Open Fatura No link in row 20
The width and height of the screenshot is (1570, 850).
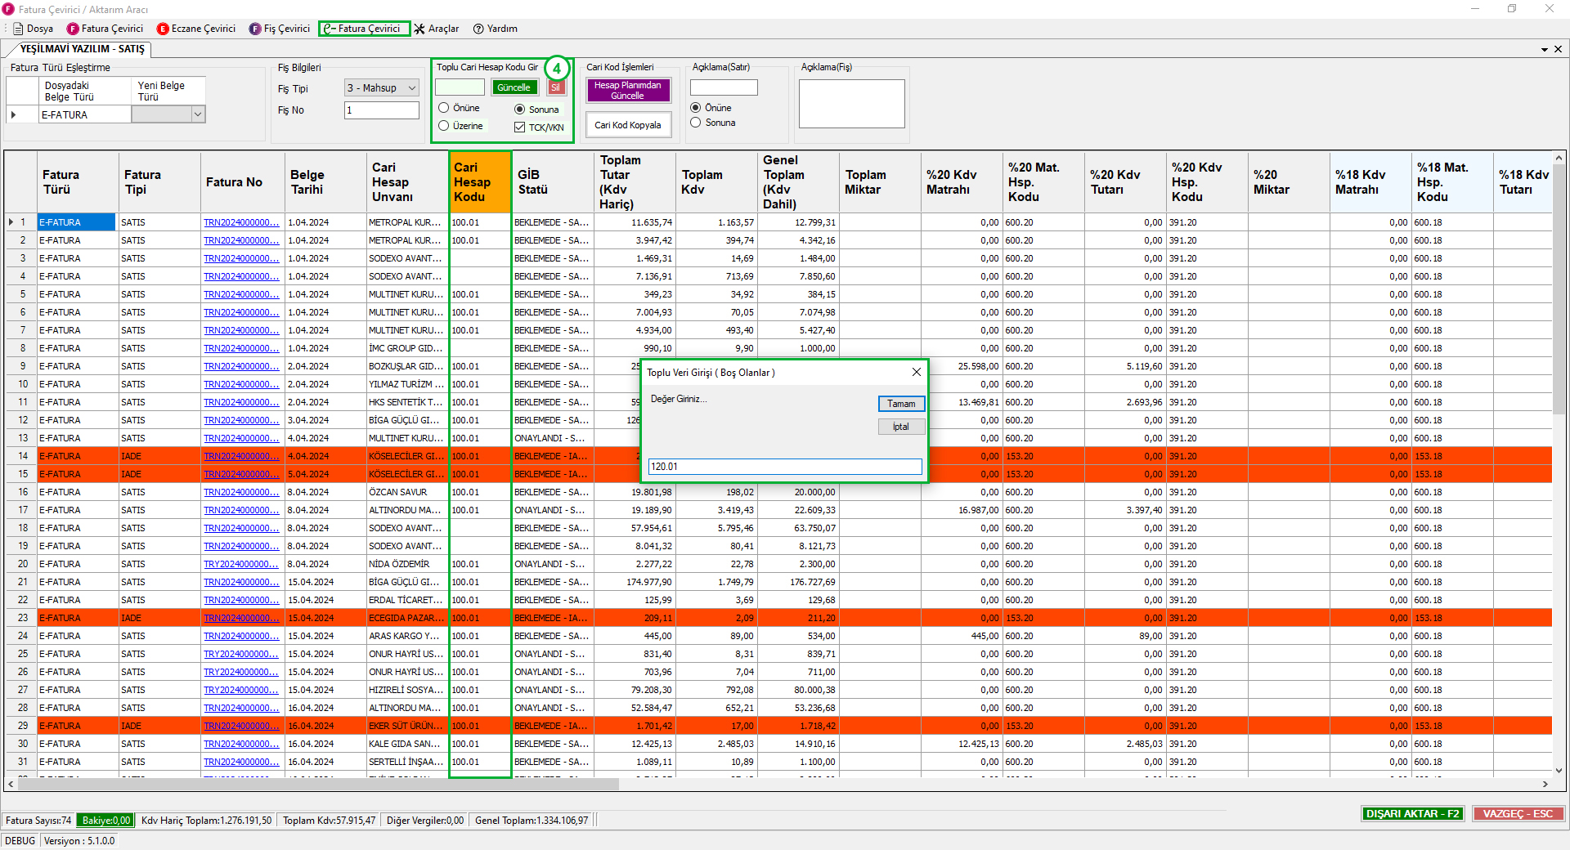point(241,564)
